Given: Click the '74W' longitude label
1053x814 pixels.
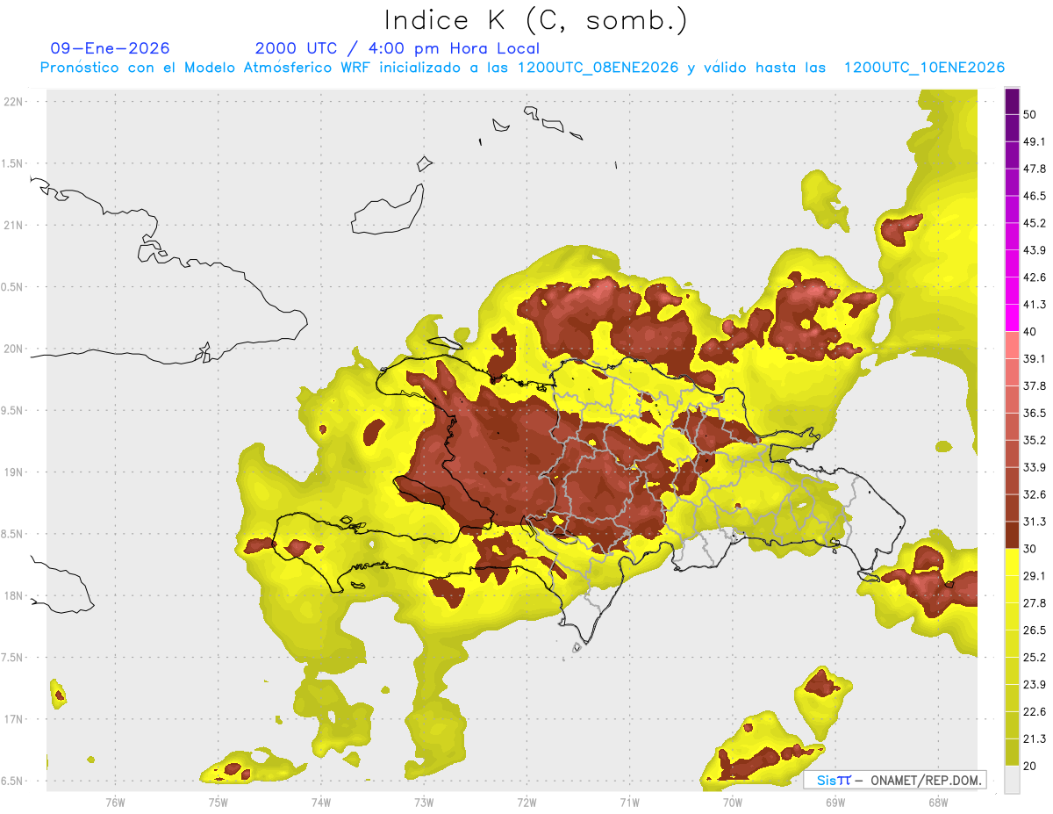Looking at the screenshot, I should click(x=321, y=802).
